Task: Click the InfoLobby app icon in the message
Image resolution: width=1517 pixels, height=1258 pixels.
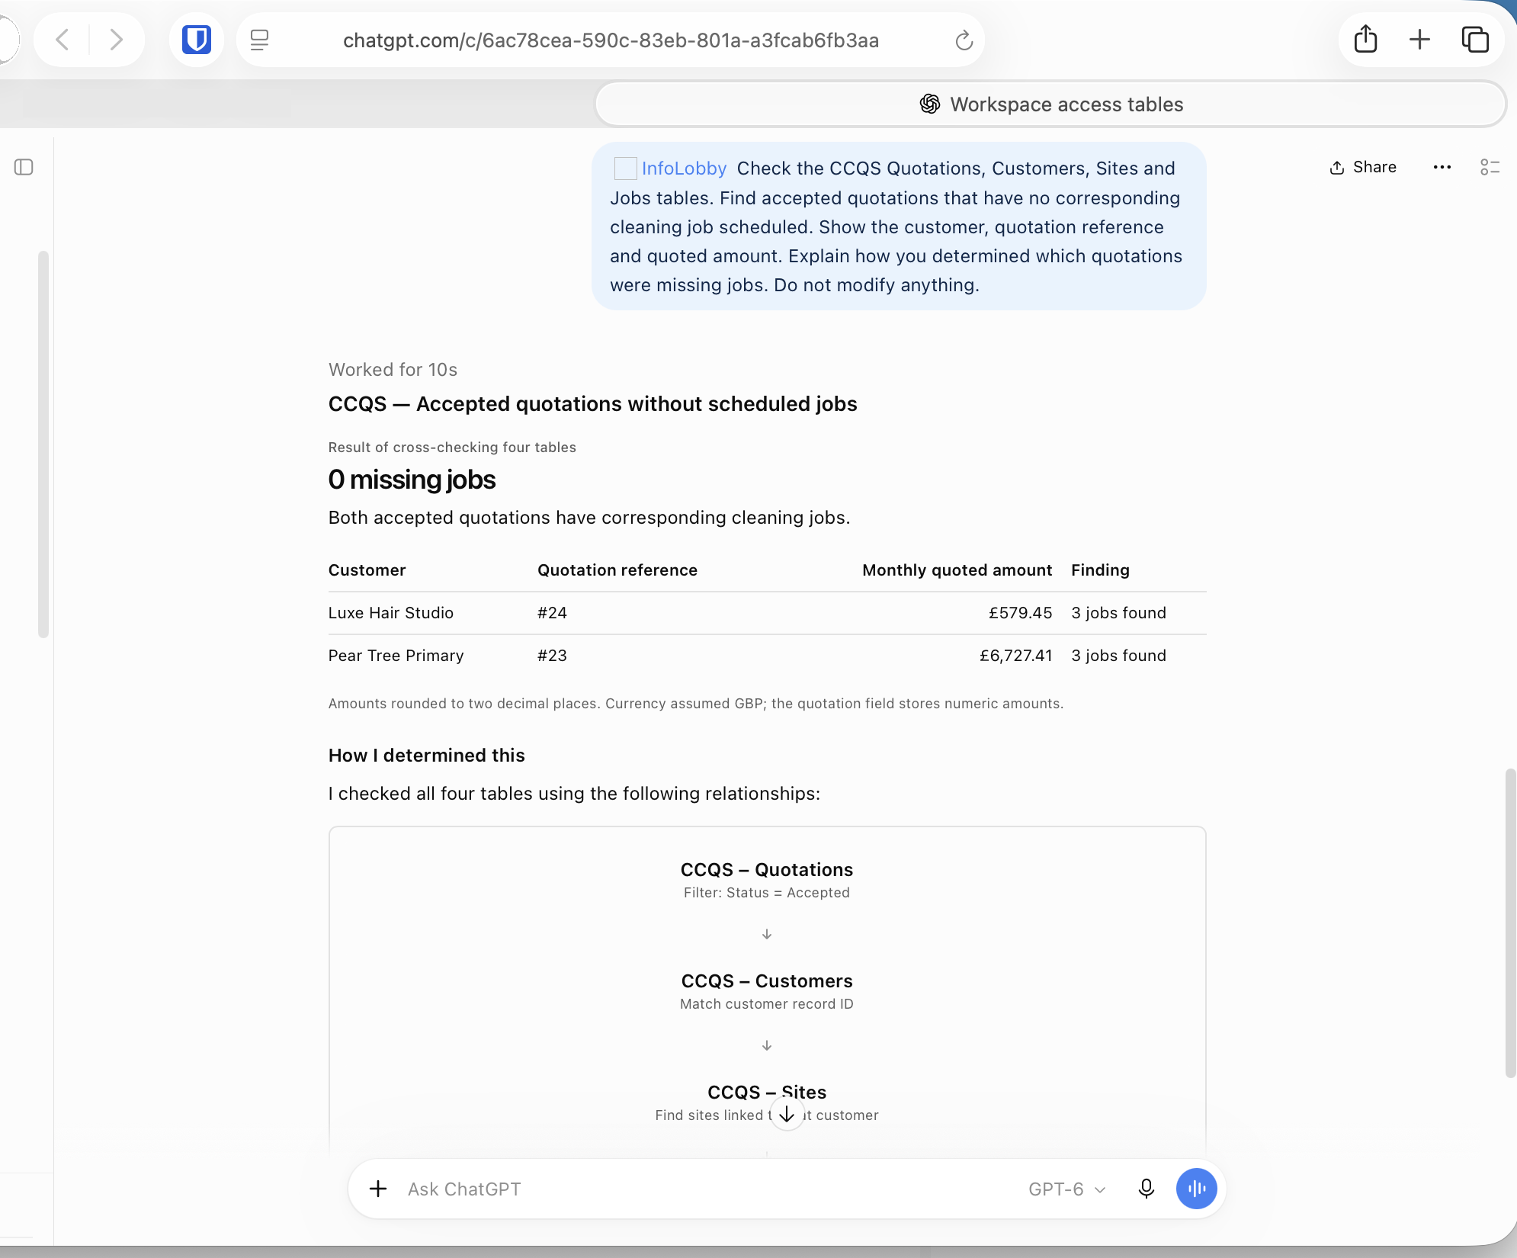Action: coord(625,168)
